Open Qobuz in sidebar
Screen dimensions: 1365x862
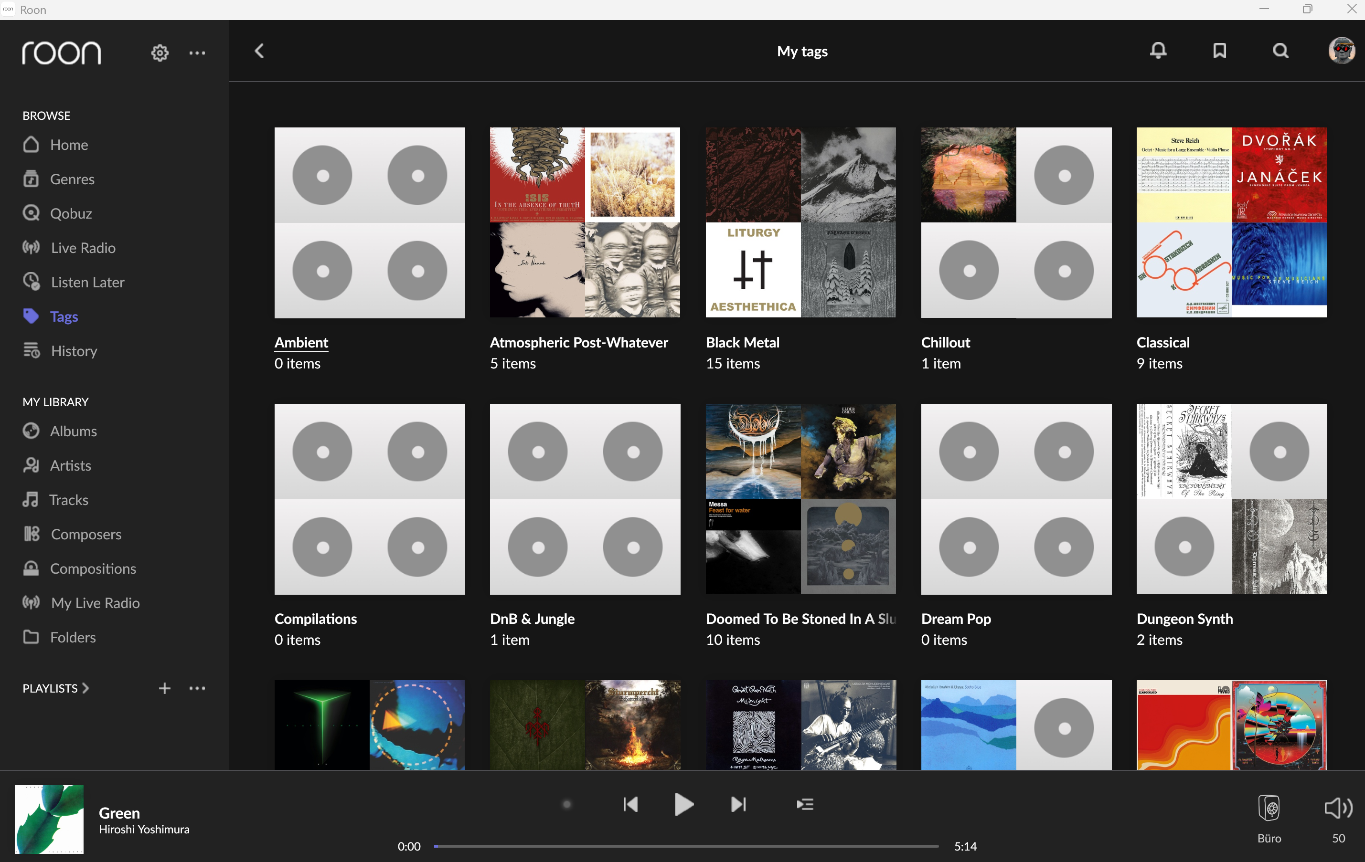(57, 213)
